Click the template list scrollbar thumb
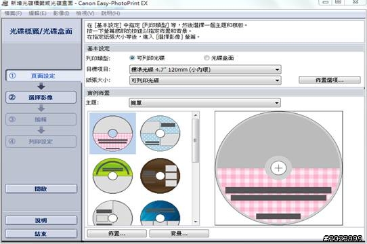 click(196, 140)
